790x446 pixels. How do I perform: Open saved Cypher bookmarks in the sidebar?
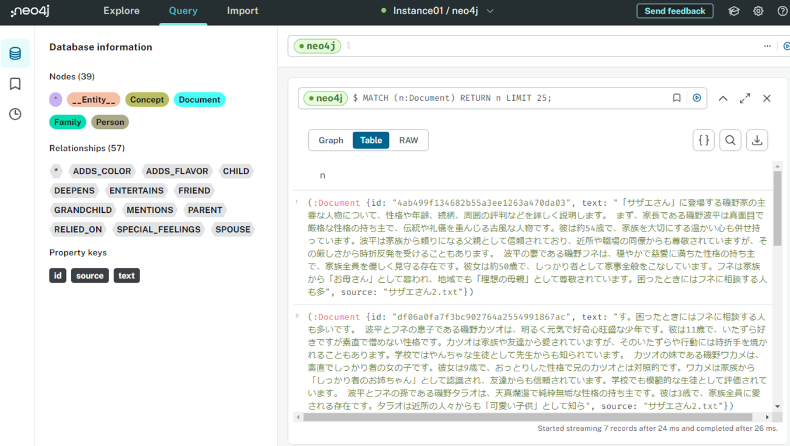(15, 83)
